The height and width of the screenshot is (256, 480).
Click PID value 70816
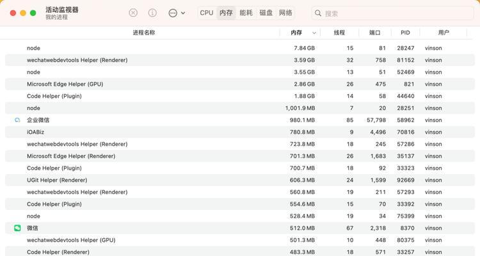pos(406,132)
